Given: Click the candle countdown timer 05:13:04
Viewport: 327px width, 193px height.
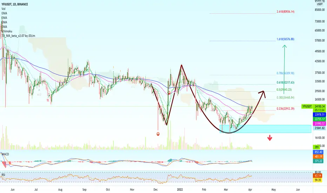Looking at the screenshot, I should [320, 110].
